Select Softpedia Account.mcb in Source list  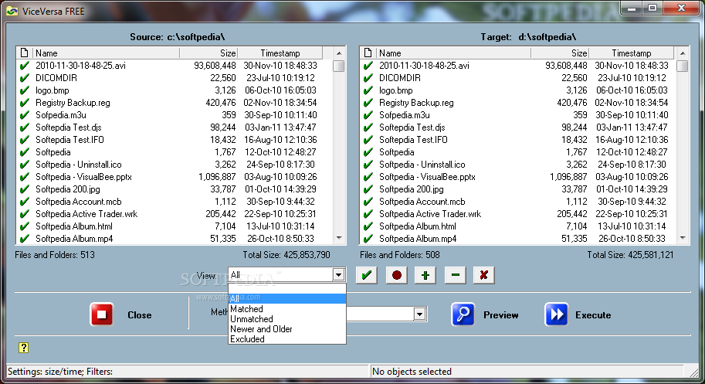coord(79,202)
